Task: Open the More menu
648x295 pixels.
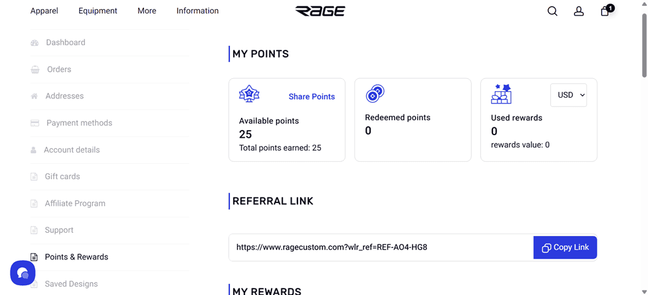Action: click(x=146, y=11)
